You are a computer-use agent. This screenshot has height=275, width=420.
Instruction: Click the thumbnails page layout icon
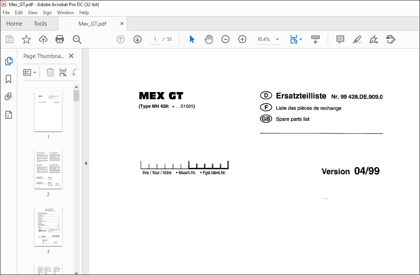click(63, 72)
